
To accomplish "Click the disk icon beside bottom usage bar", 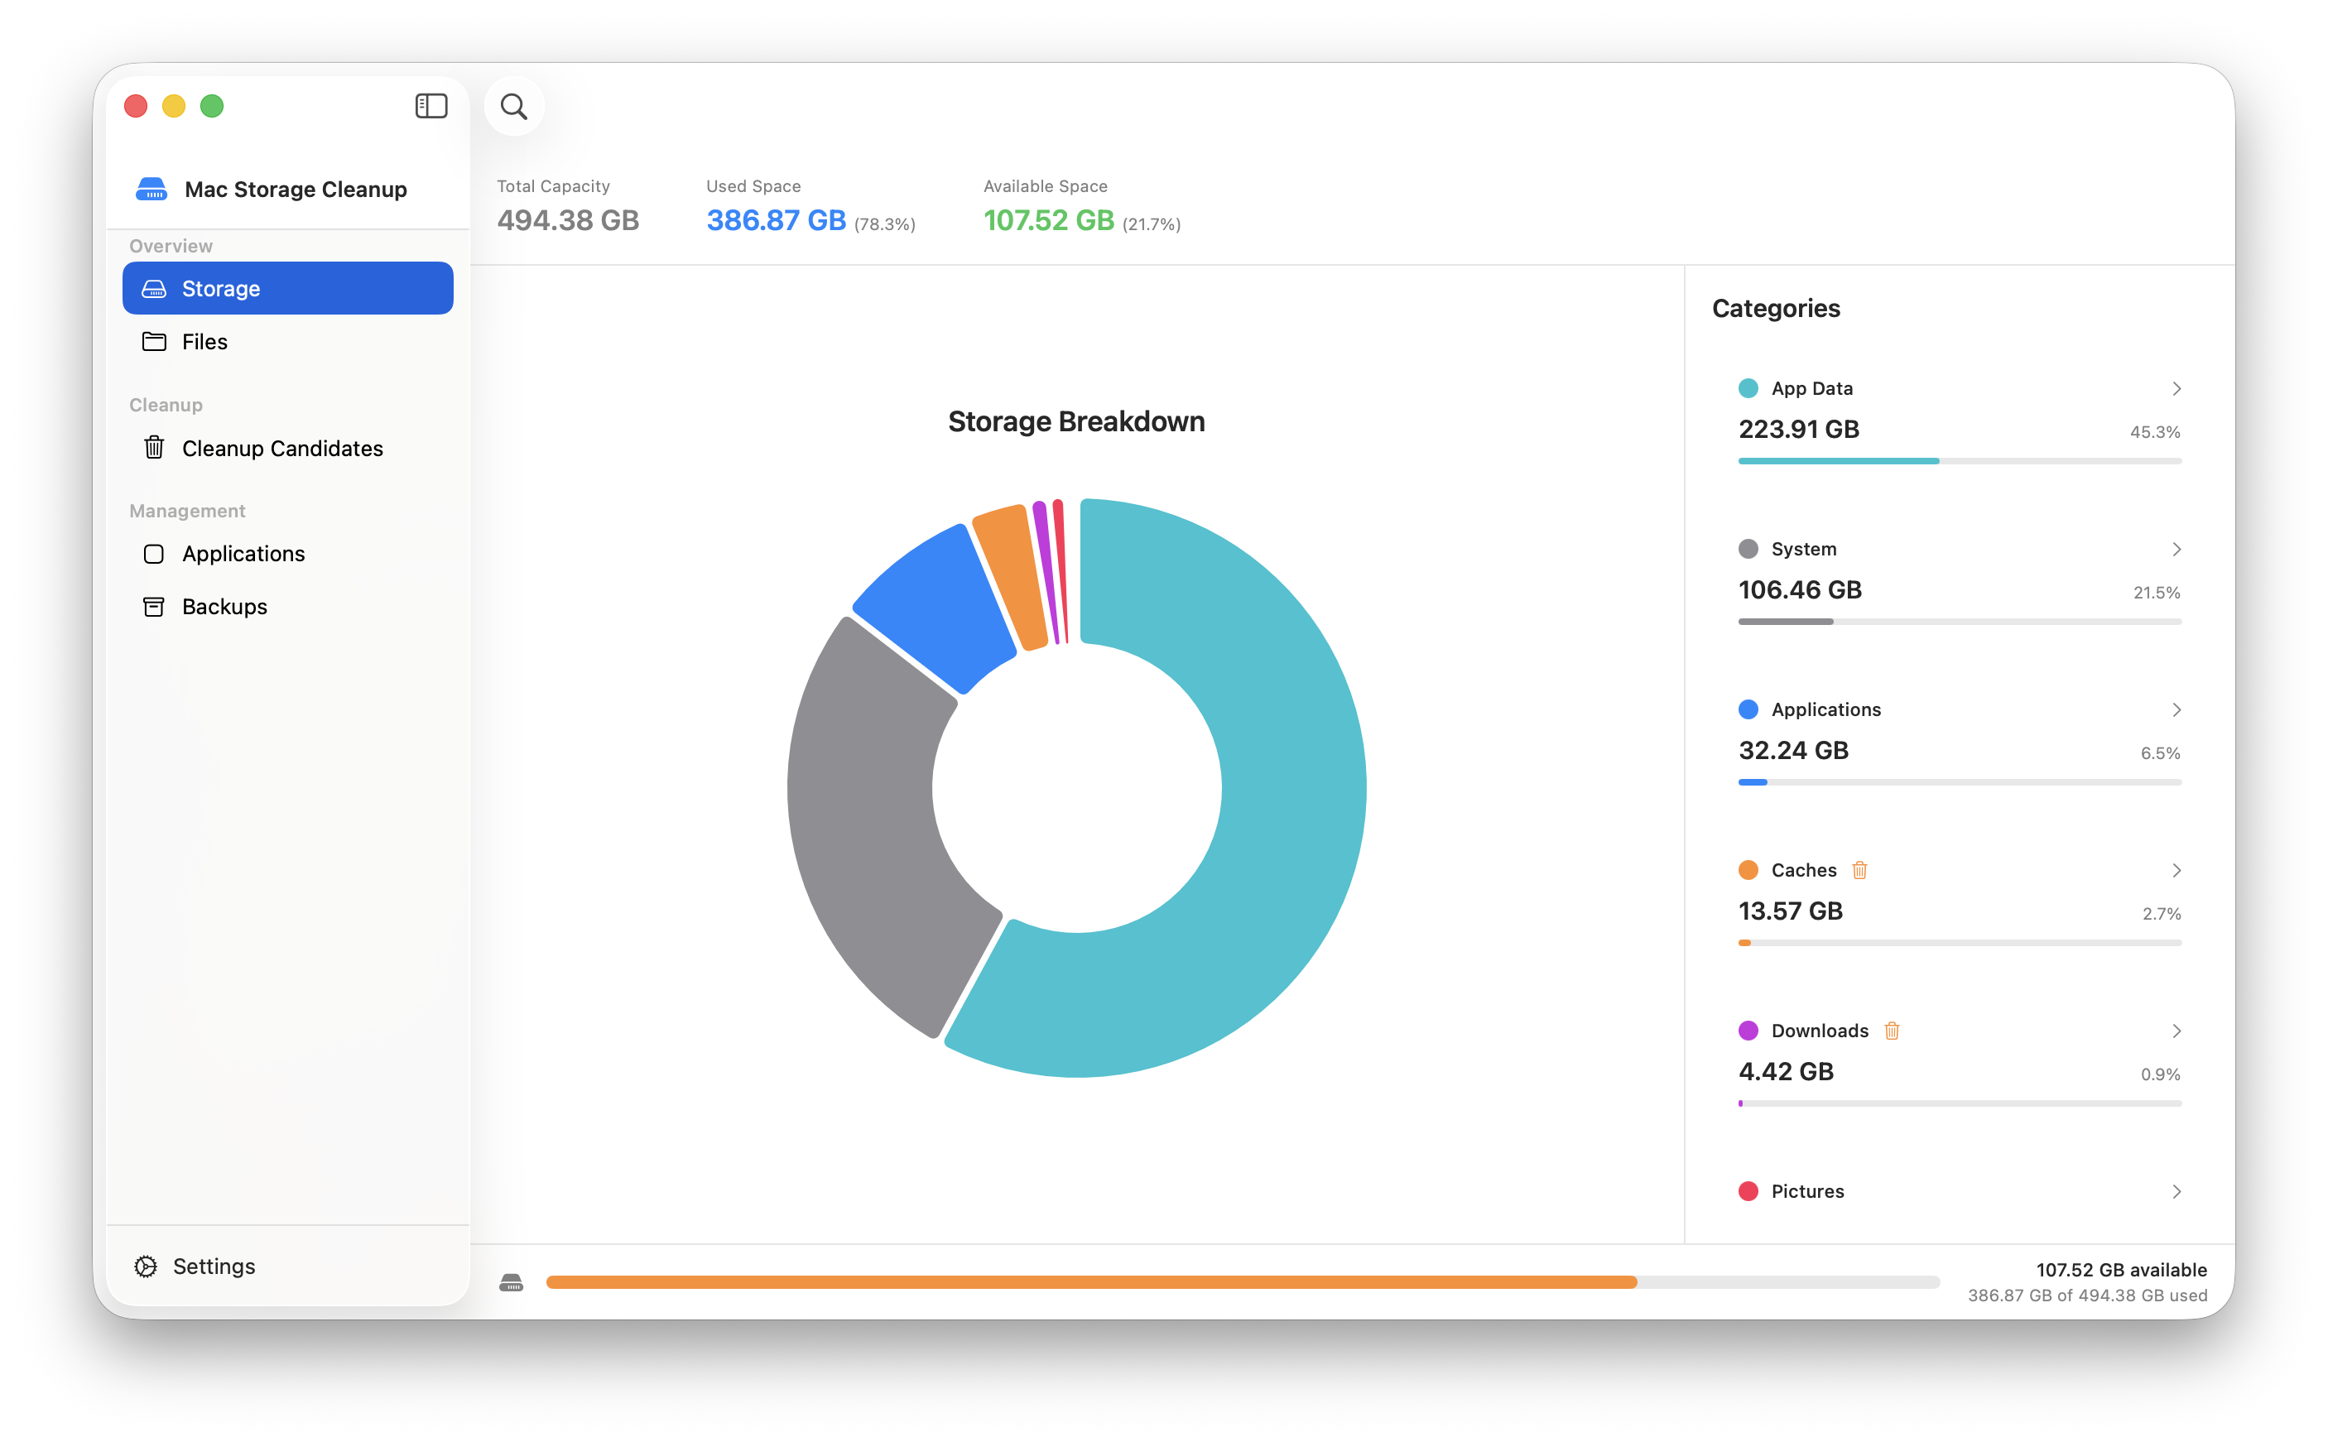I will (511, 1283).
